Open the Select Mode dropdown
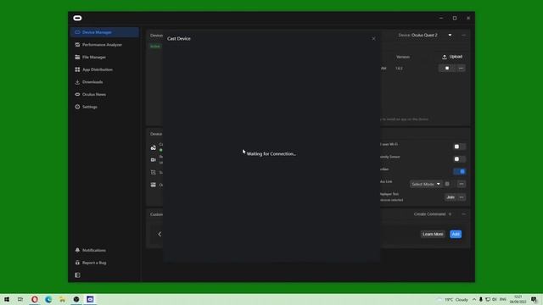 [x=426, y=184]
